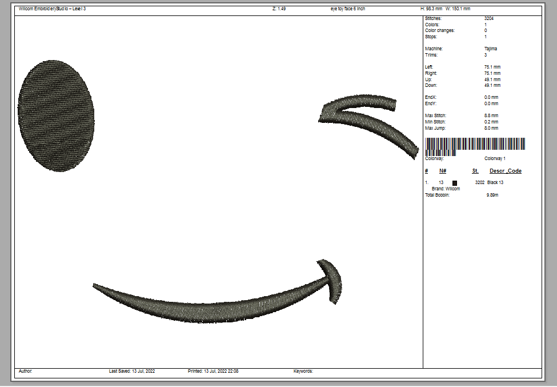The width and height of the screenshot is (557, 387).
Task: Click the 'St.' column header
Action: [475, 171]
